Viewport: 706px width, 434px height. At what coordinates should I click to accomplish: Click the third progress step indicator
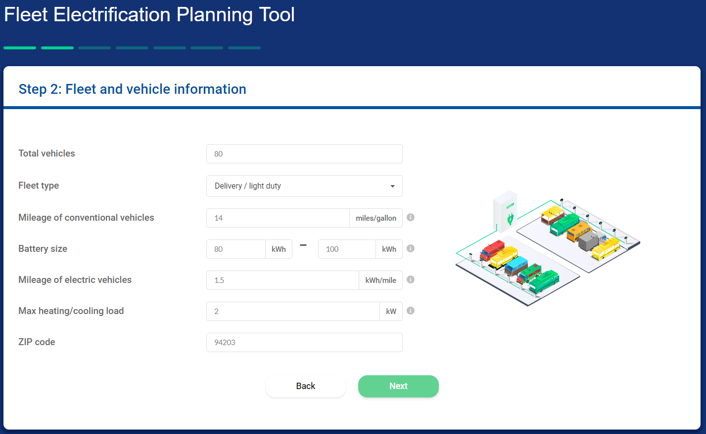pyautogui.click(x=94, y=48)
